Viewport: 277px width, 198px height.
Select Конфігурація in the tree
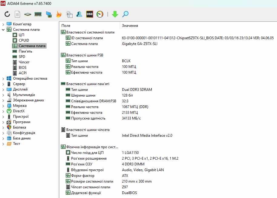coord(24,133)
